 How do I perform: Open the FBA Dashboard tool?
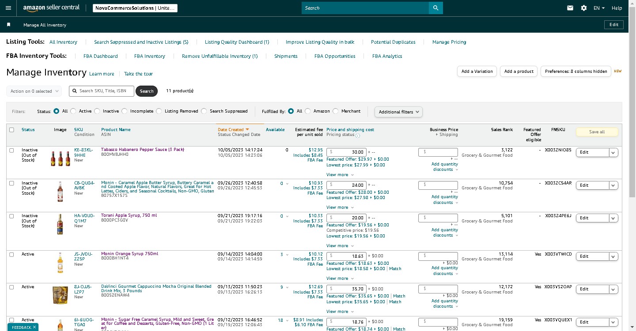pos(101,56)
